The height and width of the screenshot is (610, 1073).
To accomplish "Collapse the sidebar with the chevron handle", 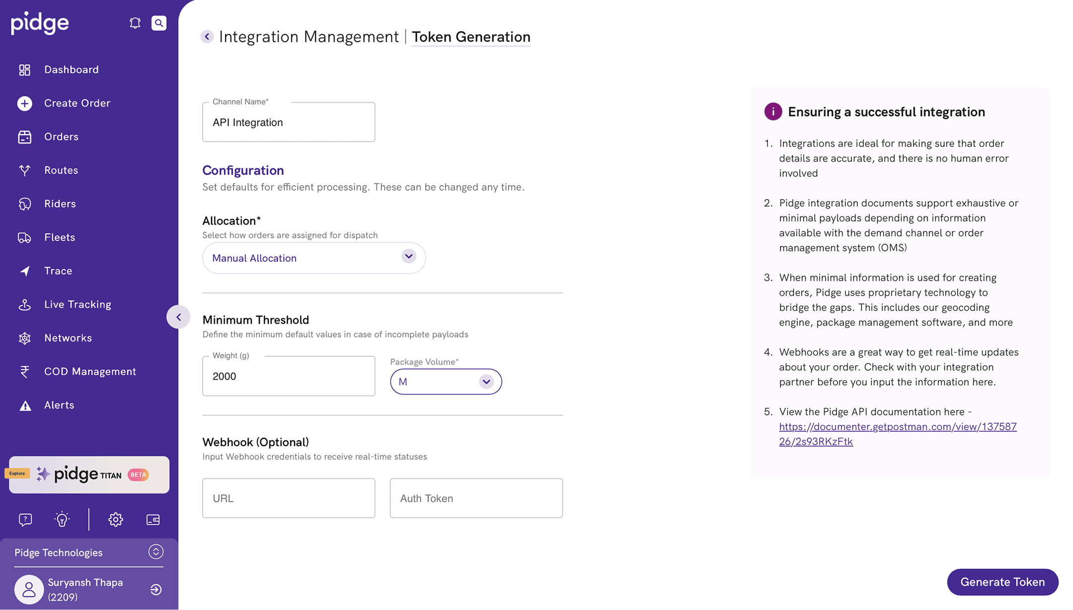I will click(x=178, y=317).
